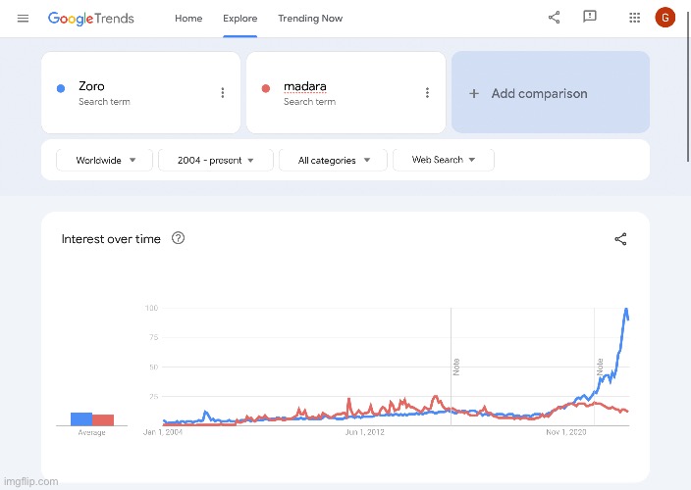
Task: Open more options for Zoro term
Action: (223, 92)
